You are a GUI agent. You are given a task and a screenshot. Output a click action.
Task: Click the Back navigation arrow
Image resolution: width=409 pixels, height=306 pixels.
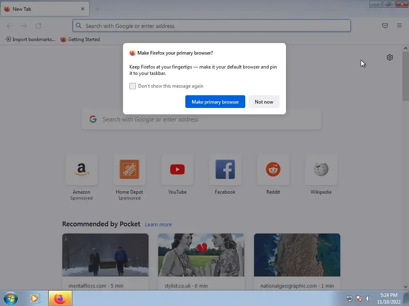coord(10,26)
